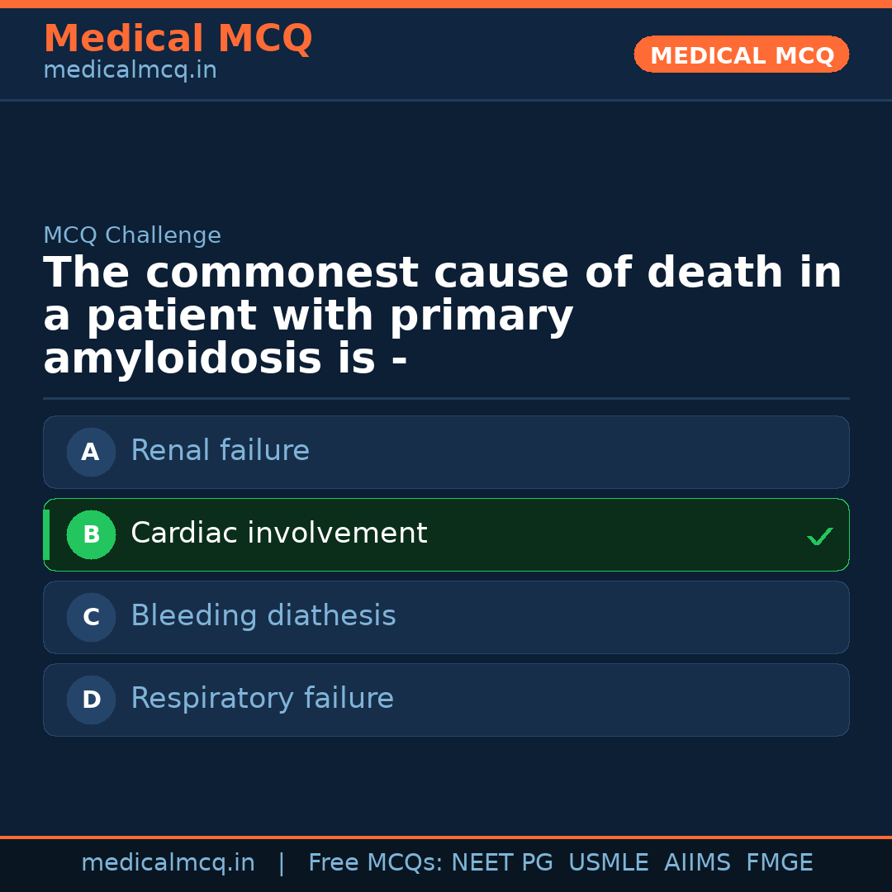Select the USMLE footer item
Viewport: 892px width, 892px height.
click(609, 861)
